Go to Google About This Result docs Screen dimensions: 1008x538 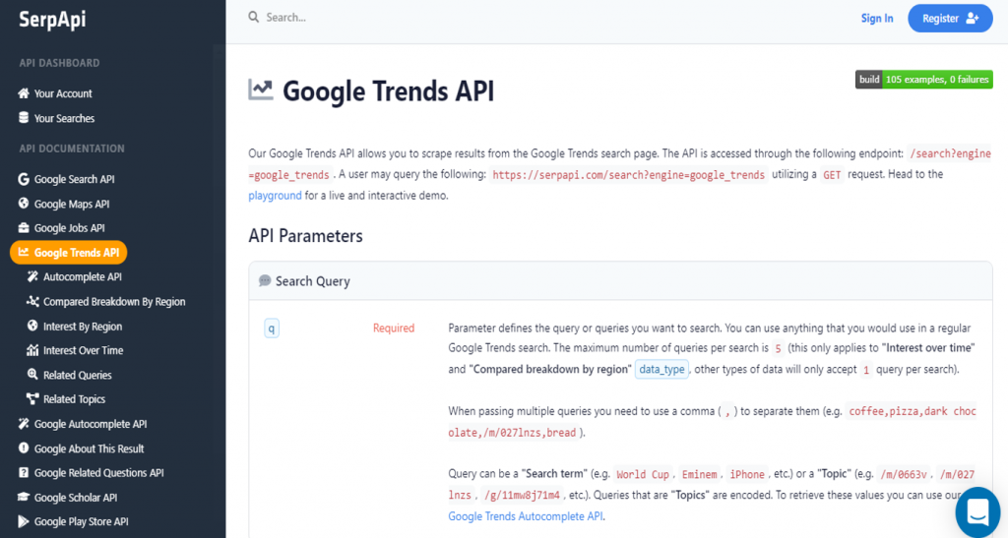point(90,448)
